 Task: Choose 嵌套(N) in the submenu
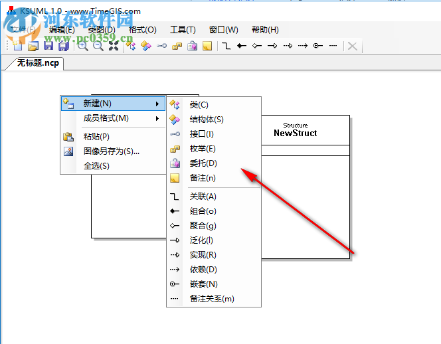tap(214, 284)
